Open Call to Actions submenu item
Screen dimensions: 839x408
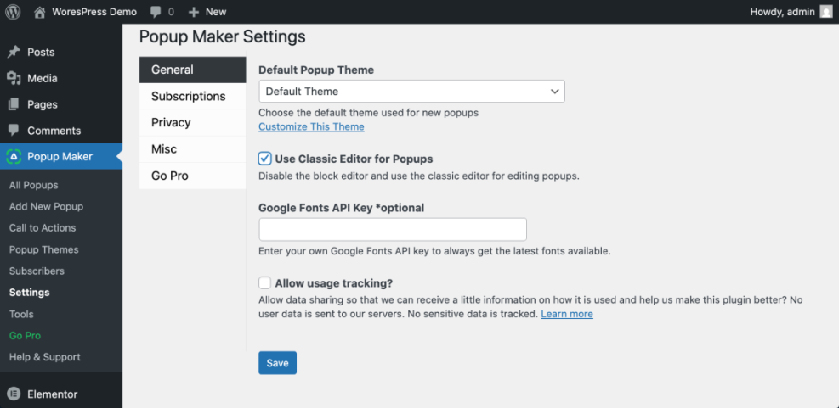(x=43, y=228)
